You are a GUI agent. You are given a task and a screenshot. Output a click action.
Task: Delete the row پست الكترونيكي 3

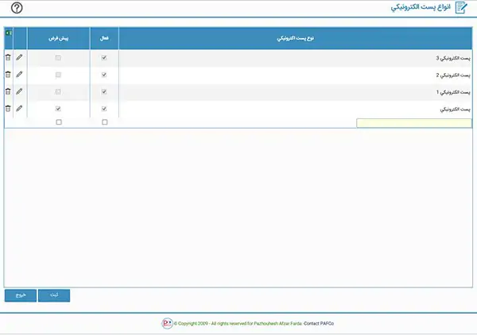(8, 57)
